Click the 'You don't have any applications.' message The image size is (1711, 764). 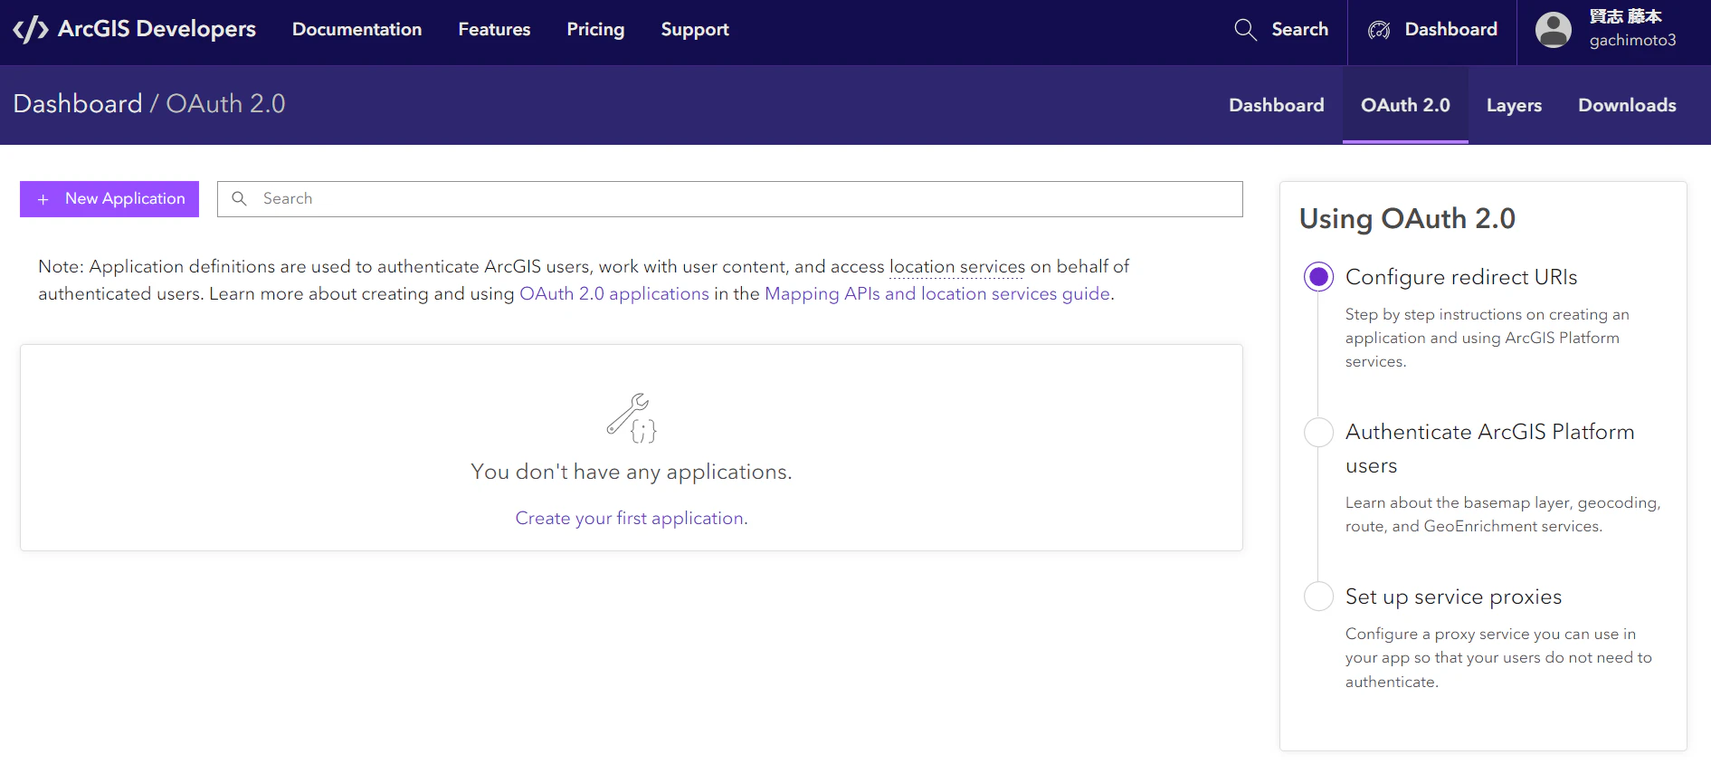pyautogui.click(x=632, y=473)
